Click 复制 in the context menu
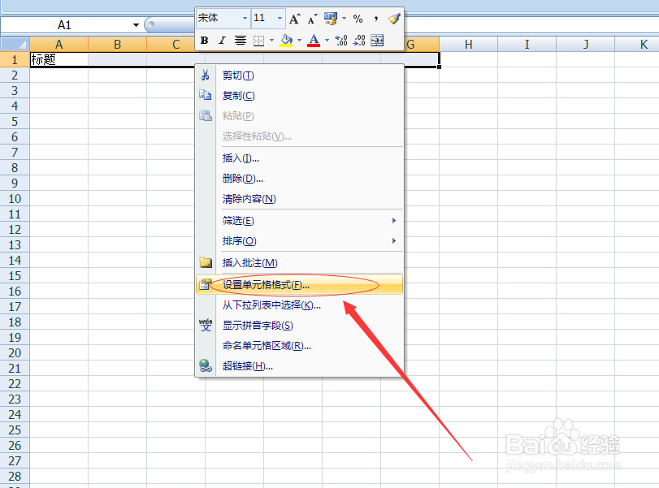Image resolution: width=659 pixels, height=488 pixels. tap(237, 95)
